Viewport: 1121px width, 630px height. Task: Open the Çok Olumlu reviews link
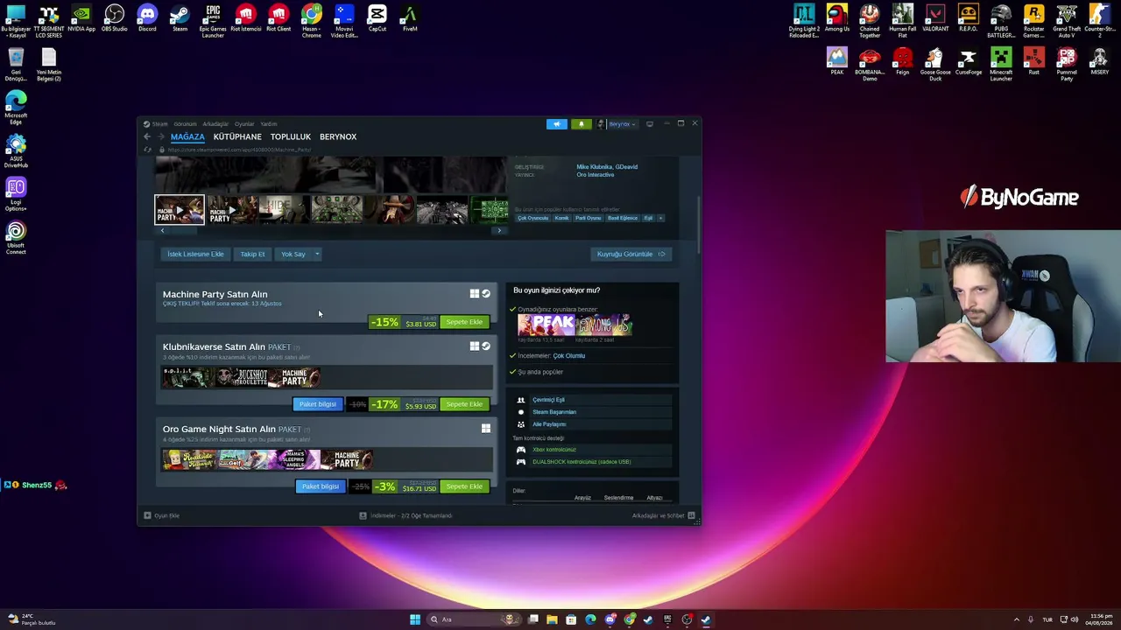[x=569, y=356]
